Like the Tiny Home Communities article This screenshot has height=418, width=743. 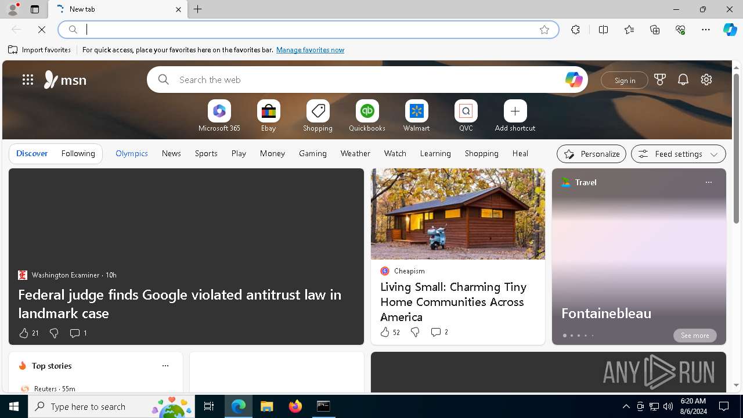pyautogui.click(x=385, y=332)
